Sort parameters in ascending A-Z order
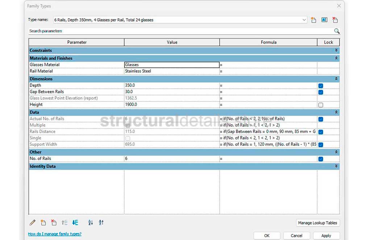Image resolution: width=371 pixels, height=240 pixels. coord(91,223)
